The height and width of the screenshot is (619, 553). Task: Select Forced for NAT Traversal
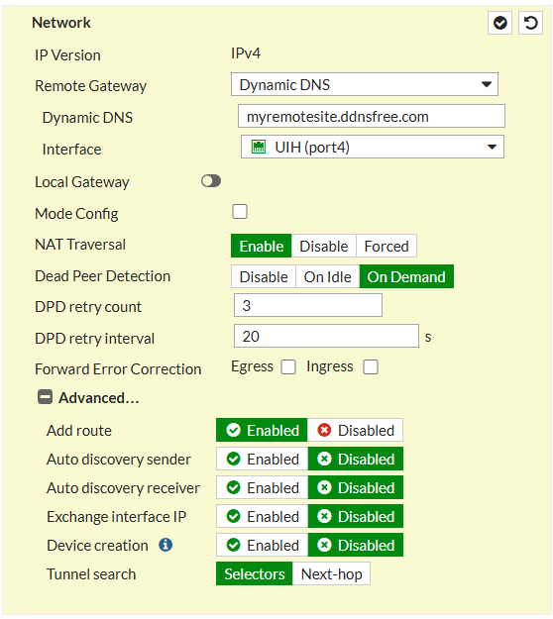click(387, 246)
